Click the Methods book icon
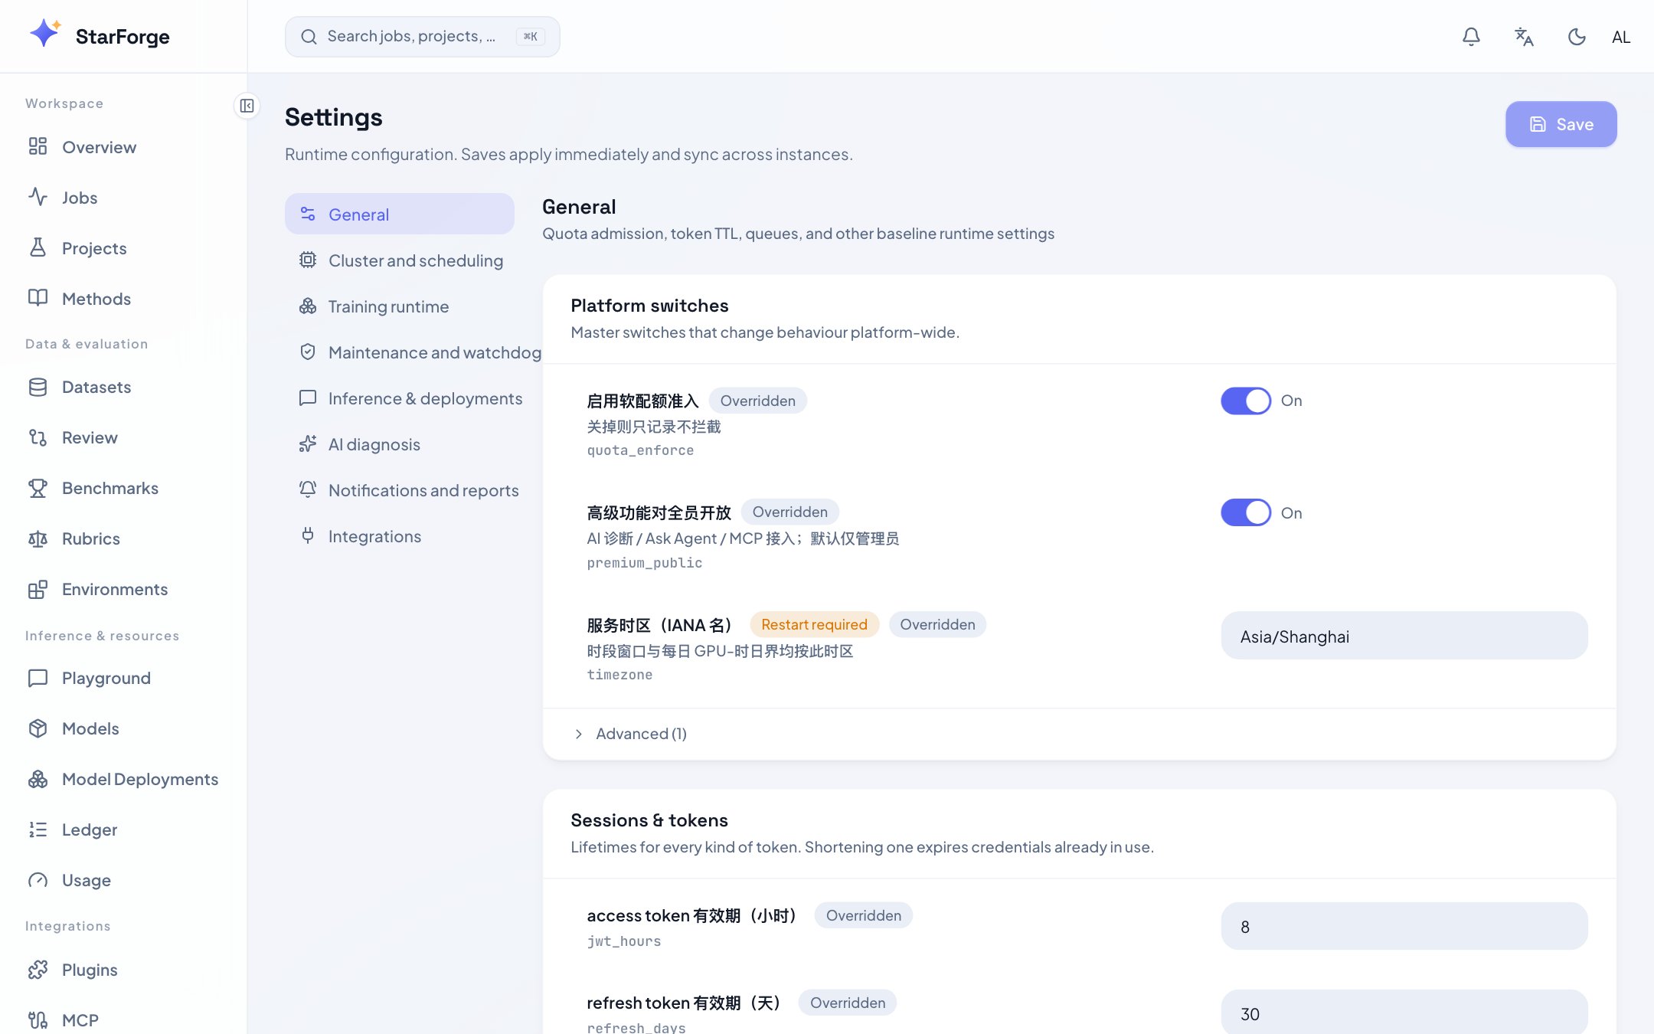Screen dimensions: 1654x1034 [38, 298]
